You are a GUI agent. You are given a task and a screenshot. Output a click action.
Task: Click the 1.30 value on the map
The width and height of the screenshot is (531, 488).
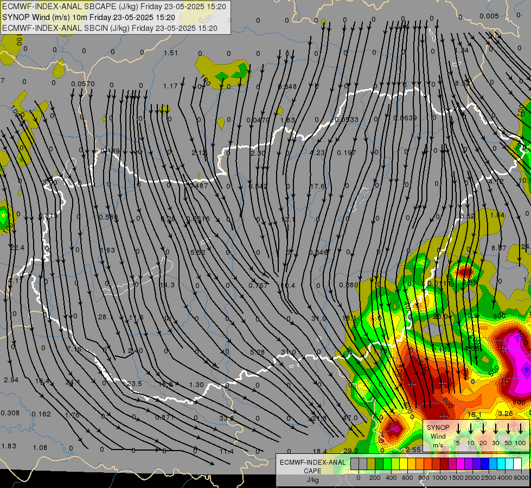tap(196, 385)
